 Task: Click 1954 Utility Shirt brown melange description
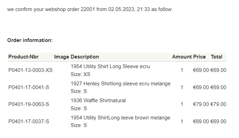point(121,118)
